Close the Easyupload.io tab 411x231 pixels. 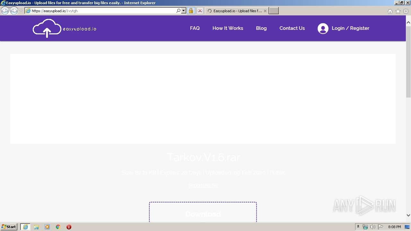pos(265,11)
